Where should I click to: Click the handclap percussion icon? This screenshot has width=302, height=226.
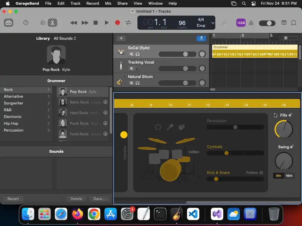[x=182, y=127]
